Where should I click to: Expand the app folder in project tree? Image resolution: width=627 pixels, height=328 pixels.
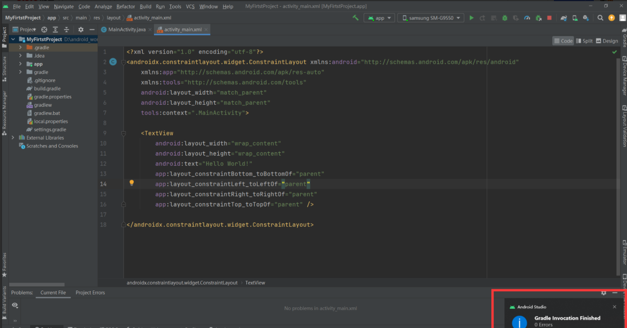pyautogui.click(x=20, y=64)
